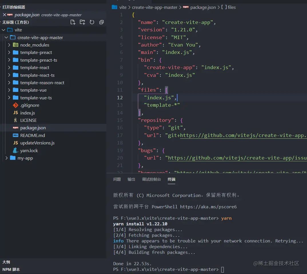Screen dimensions: 307x274
Task: Close the package.json open editor entry
Action: [4, 15]
